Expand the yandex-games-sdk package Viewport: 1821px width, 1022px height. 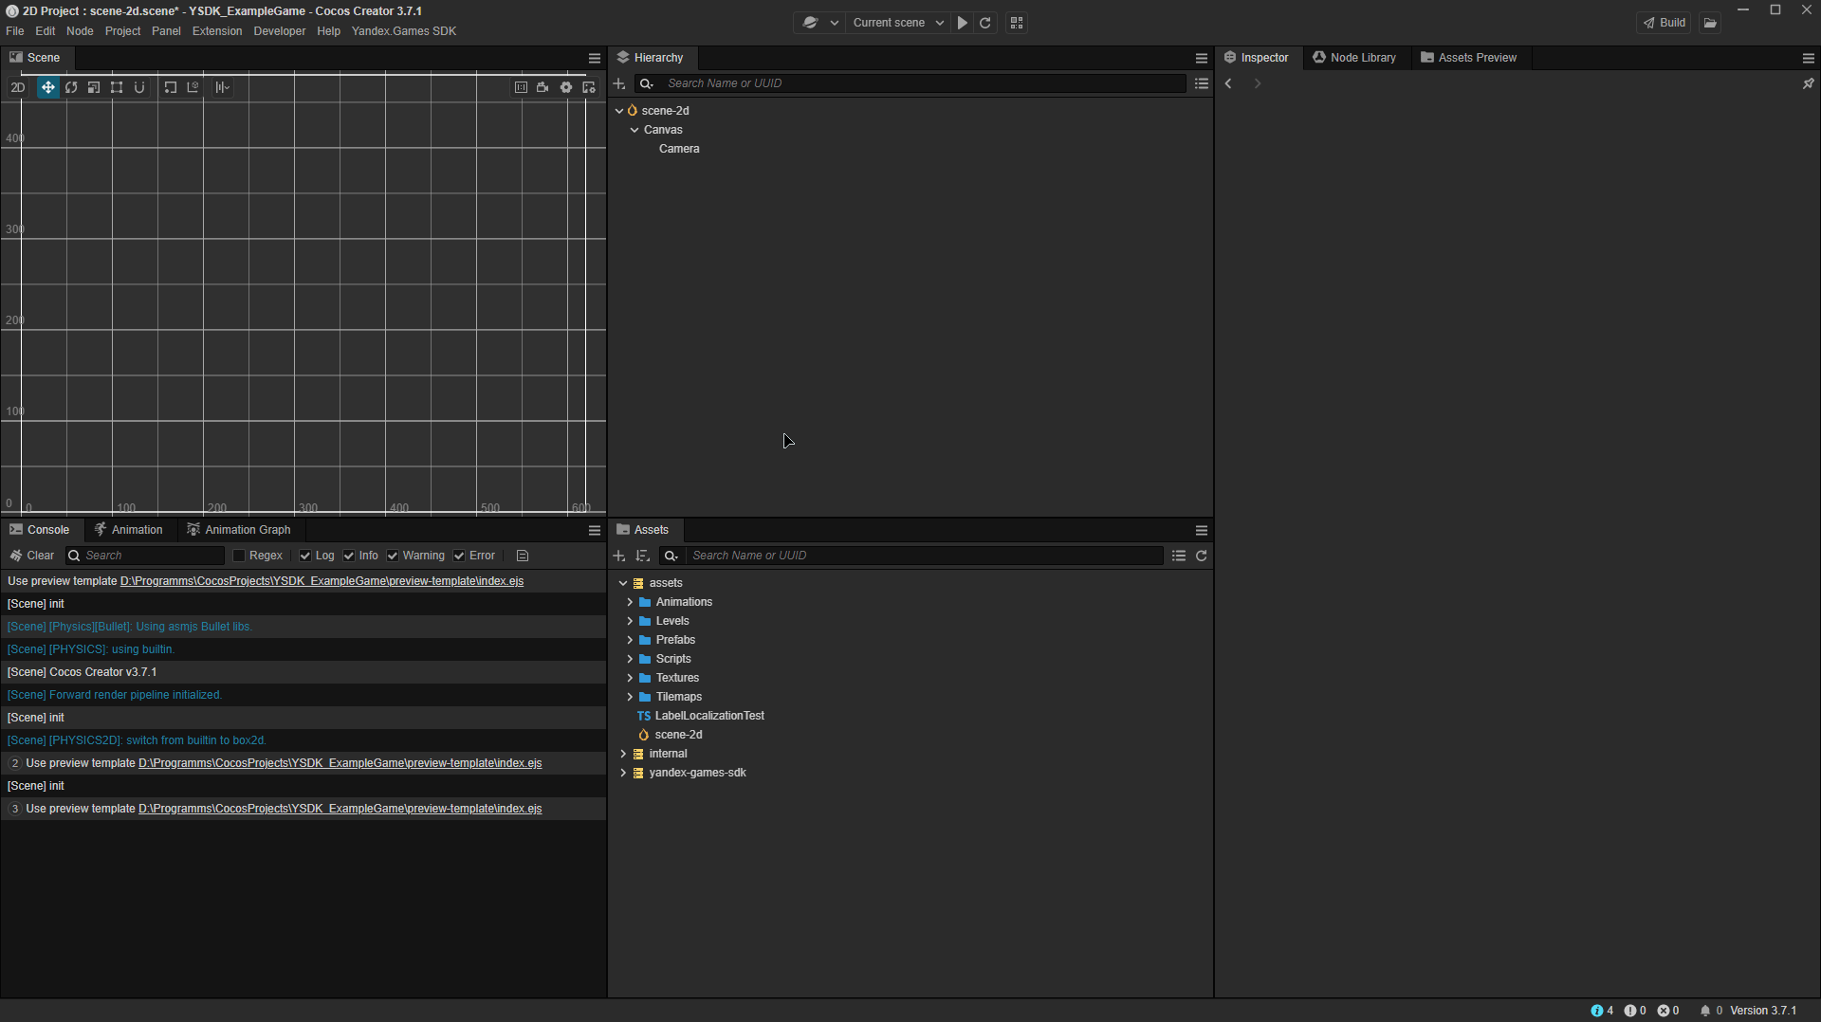[623, 773]
